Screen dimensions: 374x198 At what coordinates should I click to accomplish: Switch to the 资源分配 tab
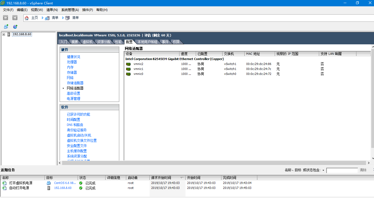point(104,42)
